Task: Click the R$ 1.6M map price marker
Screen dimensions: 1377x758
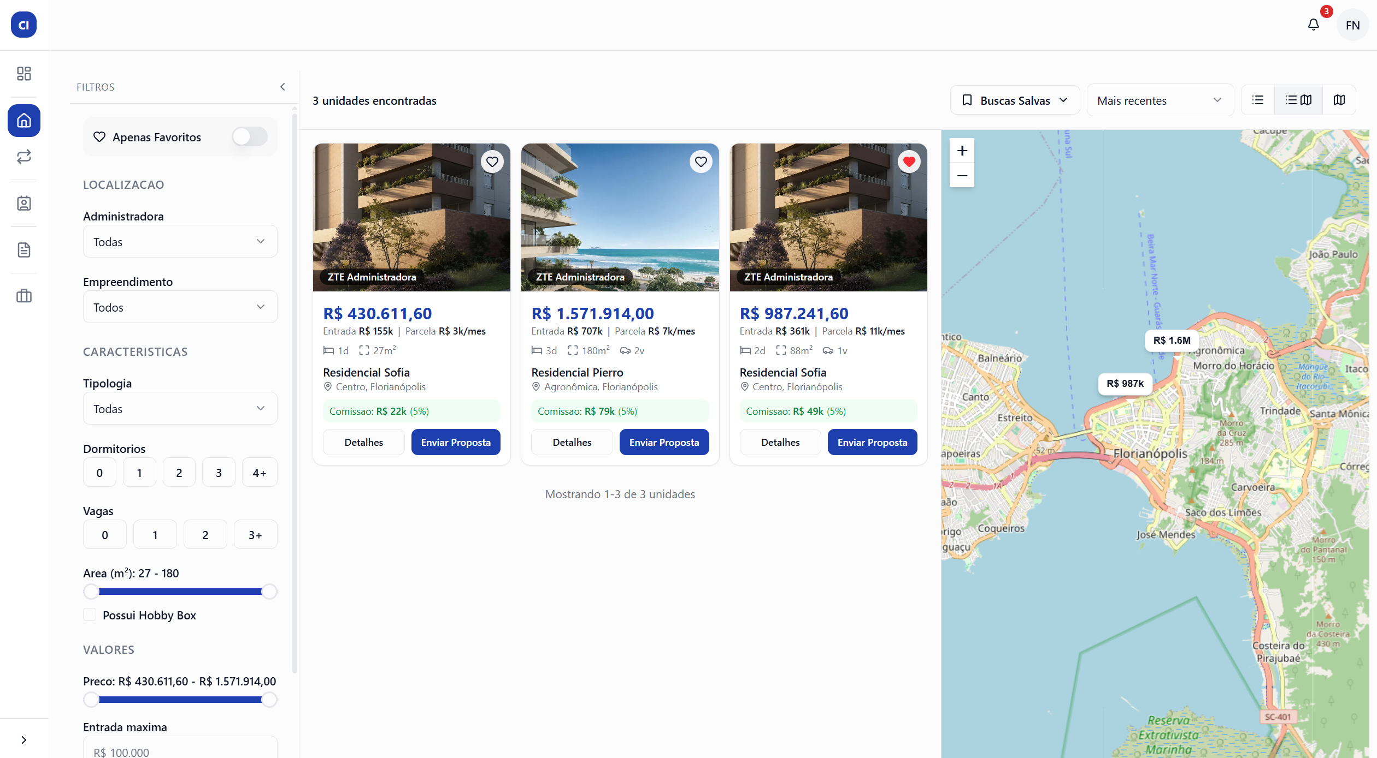Action: click(1172, 341)
